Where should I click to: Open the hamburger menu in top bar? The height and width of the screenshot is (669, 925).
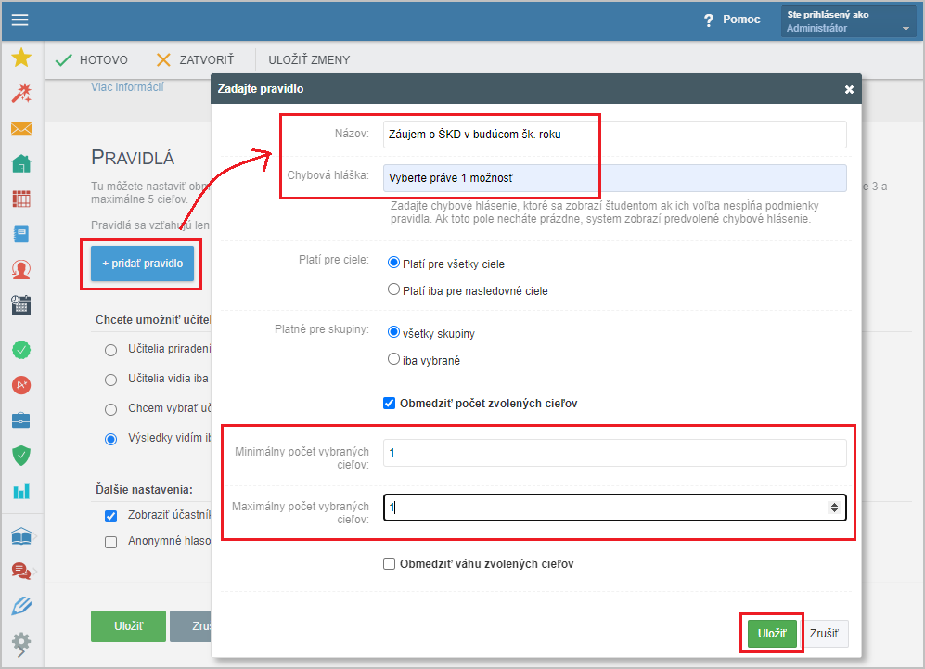[x=20, y=19]
